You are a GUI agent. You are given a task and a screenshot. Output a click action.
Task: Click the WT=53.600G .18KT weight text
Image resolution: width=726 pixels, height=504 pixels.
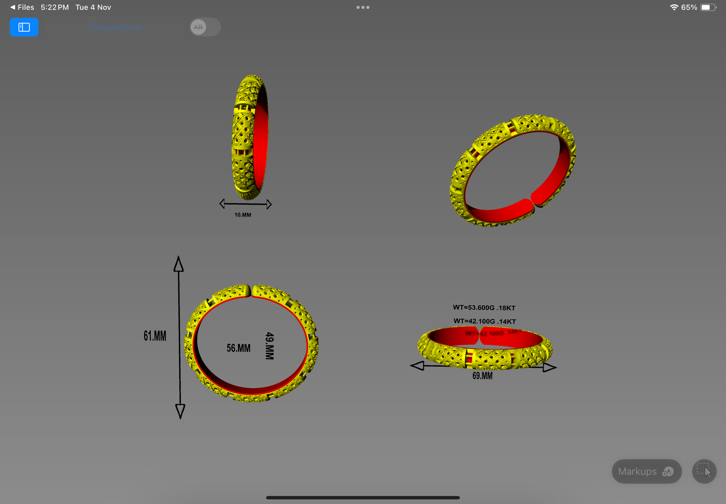484,308
